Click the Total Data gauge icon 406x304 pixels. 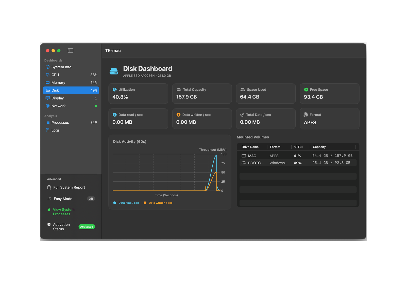pos(242,115)
